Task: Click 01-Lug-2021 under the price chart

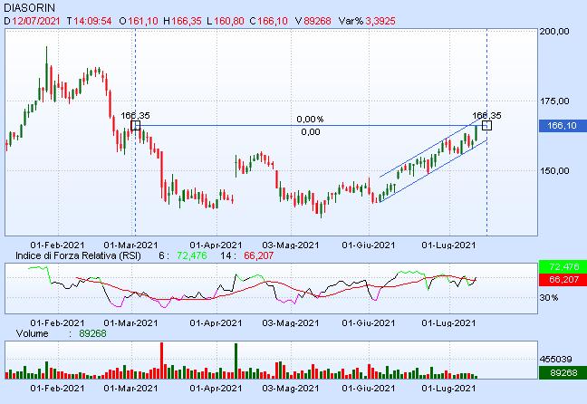Action: coord(448,245)
